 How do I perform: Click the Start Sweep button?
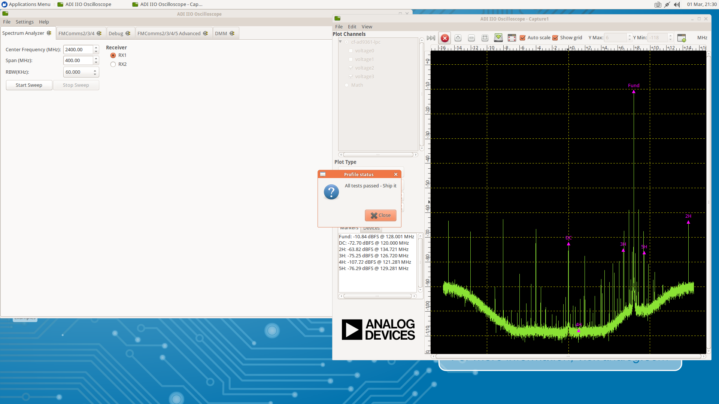(29, 85)
